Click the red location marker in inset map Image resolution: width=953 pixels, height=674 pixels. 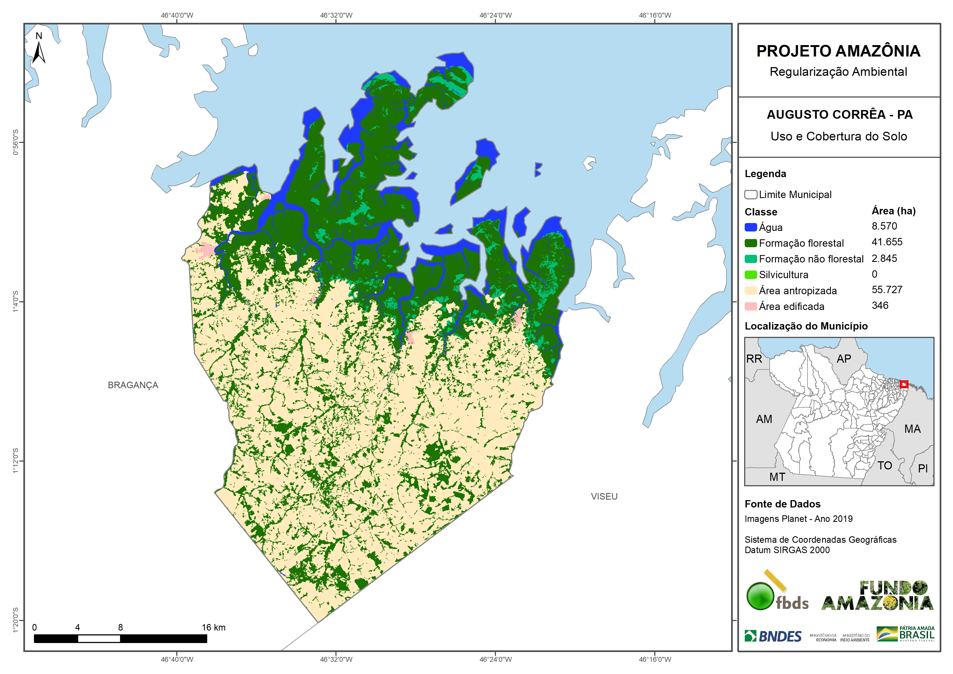point(904,385)
